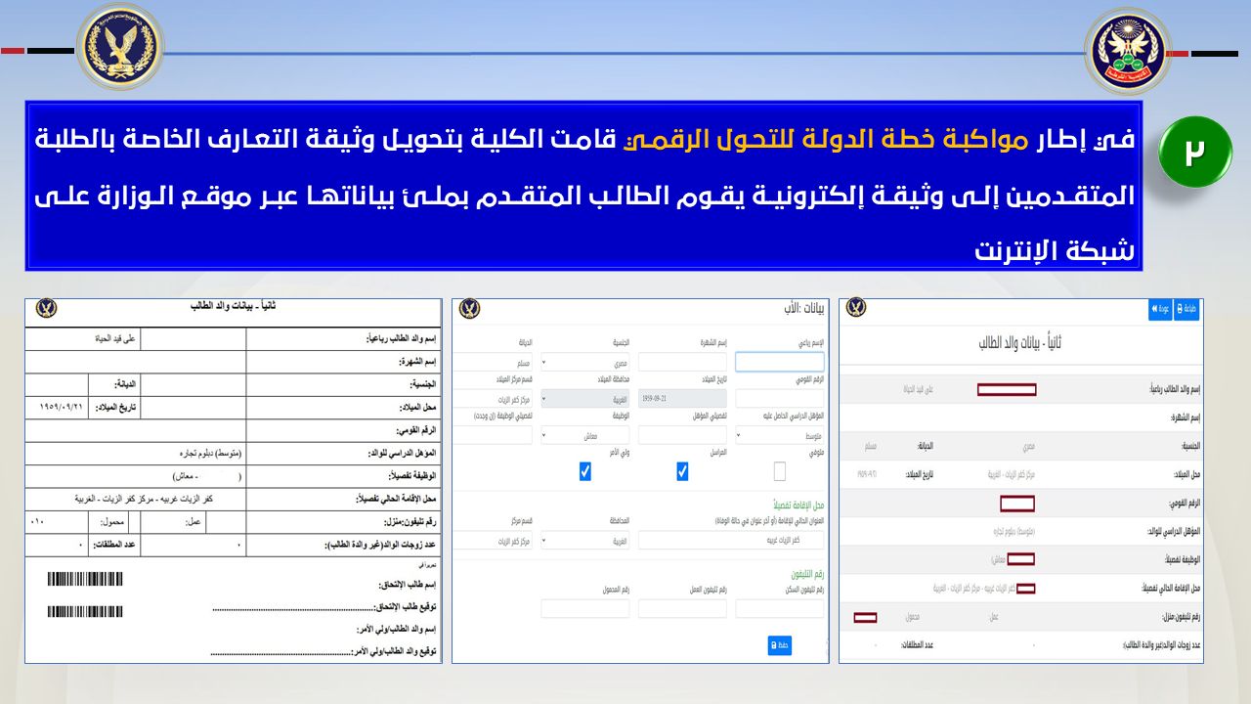The image size is (1251, 704).
Task: Click the eagle logo in the preview panel
Action: (x=856, y=308)
